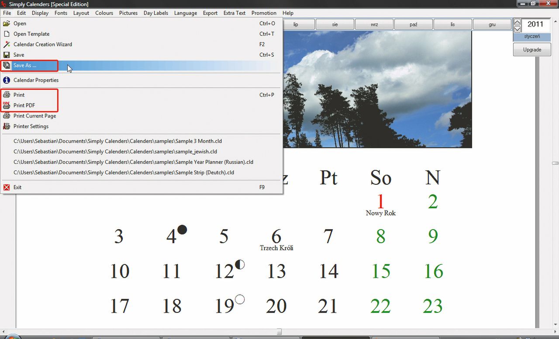Open the Fonts menu
This screenshot has height=339, width=559.
61,13
